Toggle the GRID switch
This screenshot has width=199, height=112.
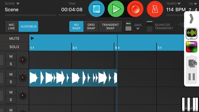[x=128, y=26]
